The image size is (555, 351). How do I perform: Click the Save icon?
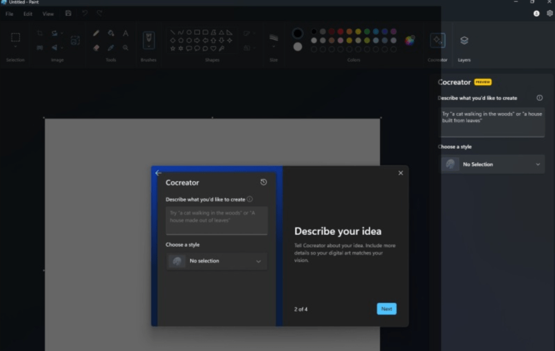point(68,14)
